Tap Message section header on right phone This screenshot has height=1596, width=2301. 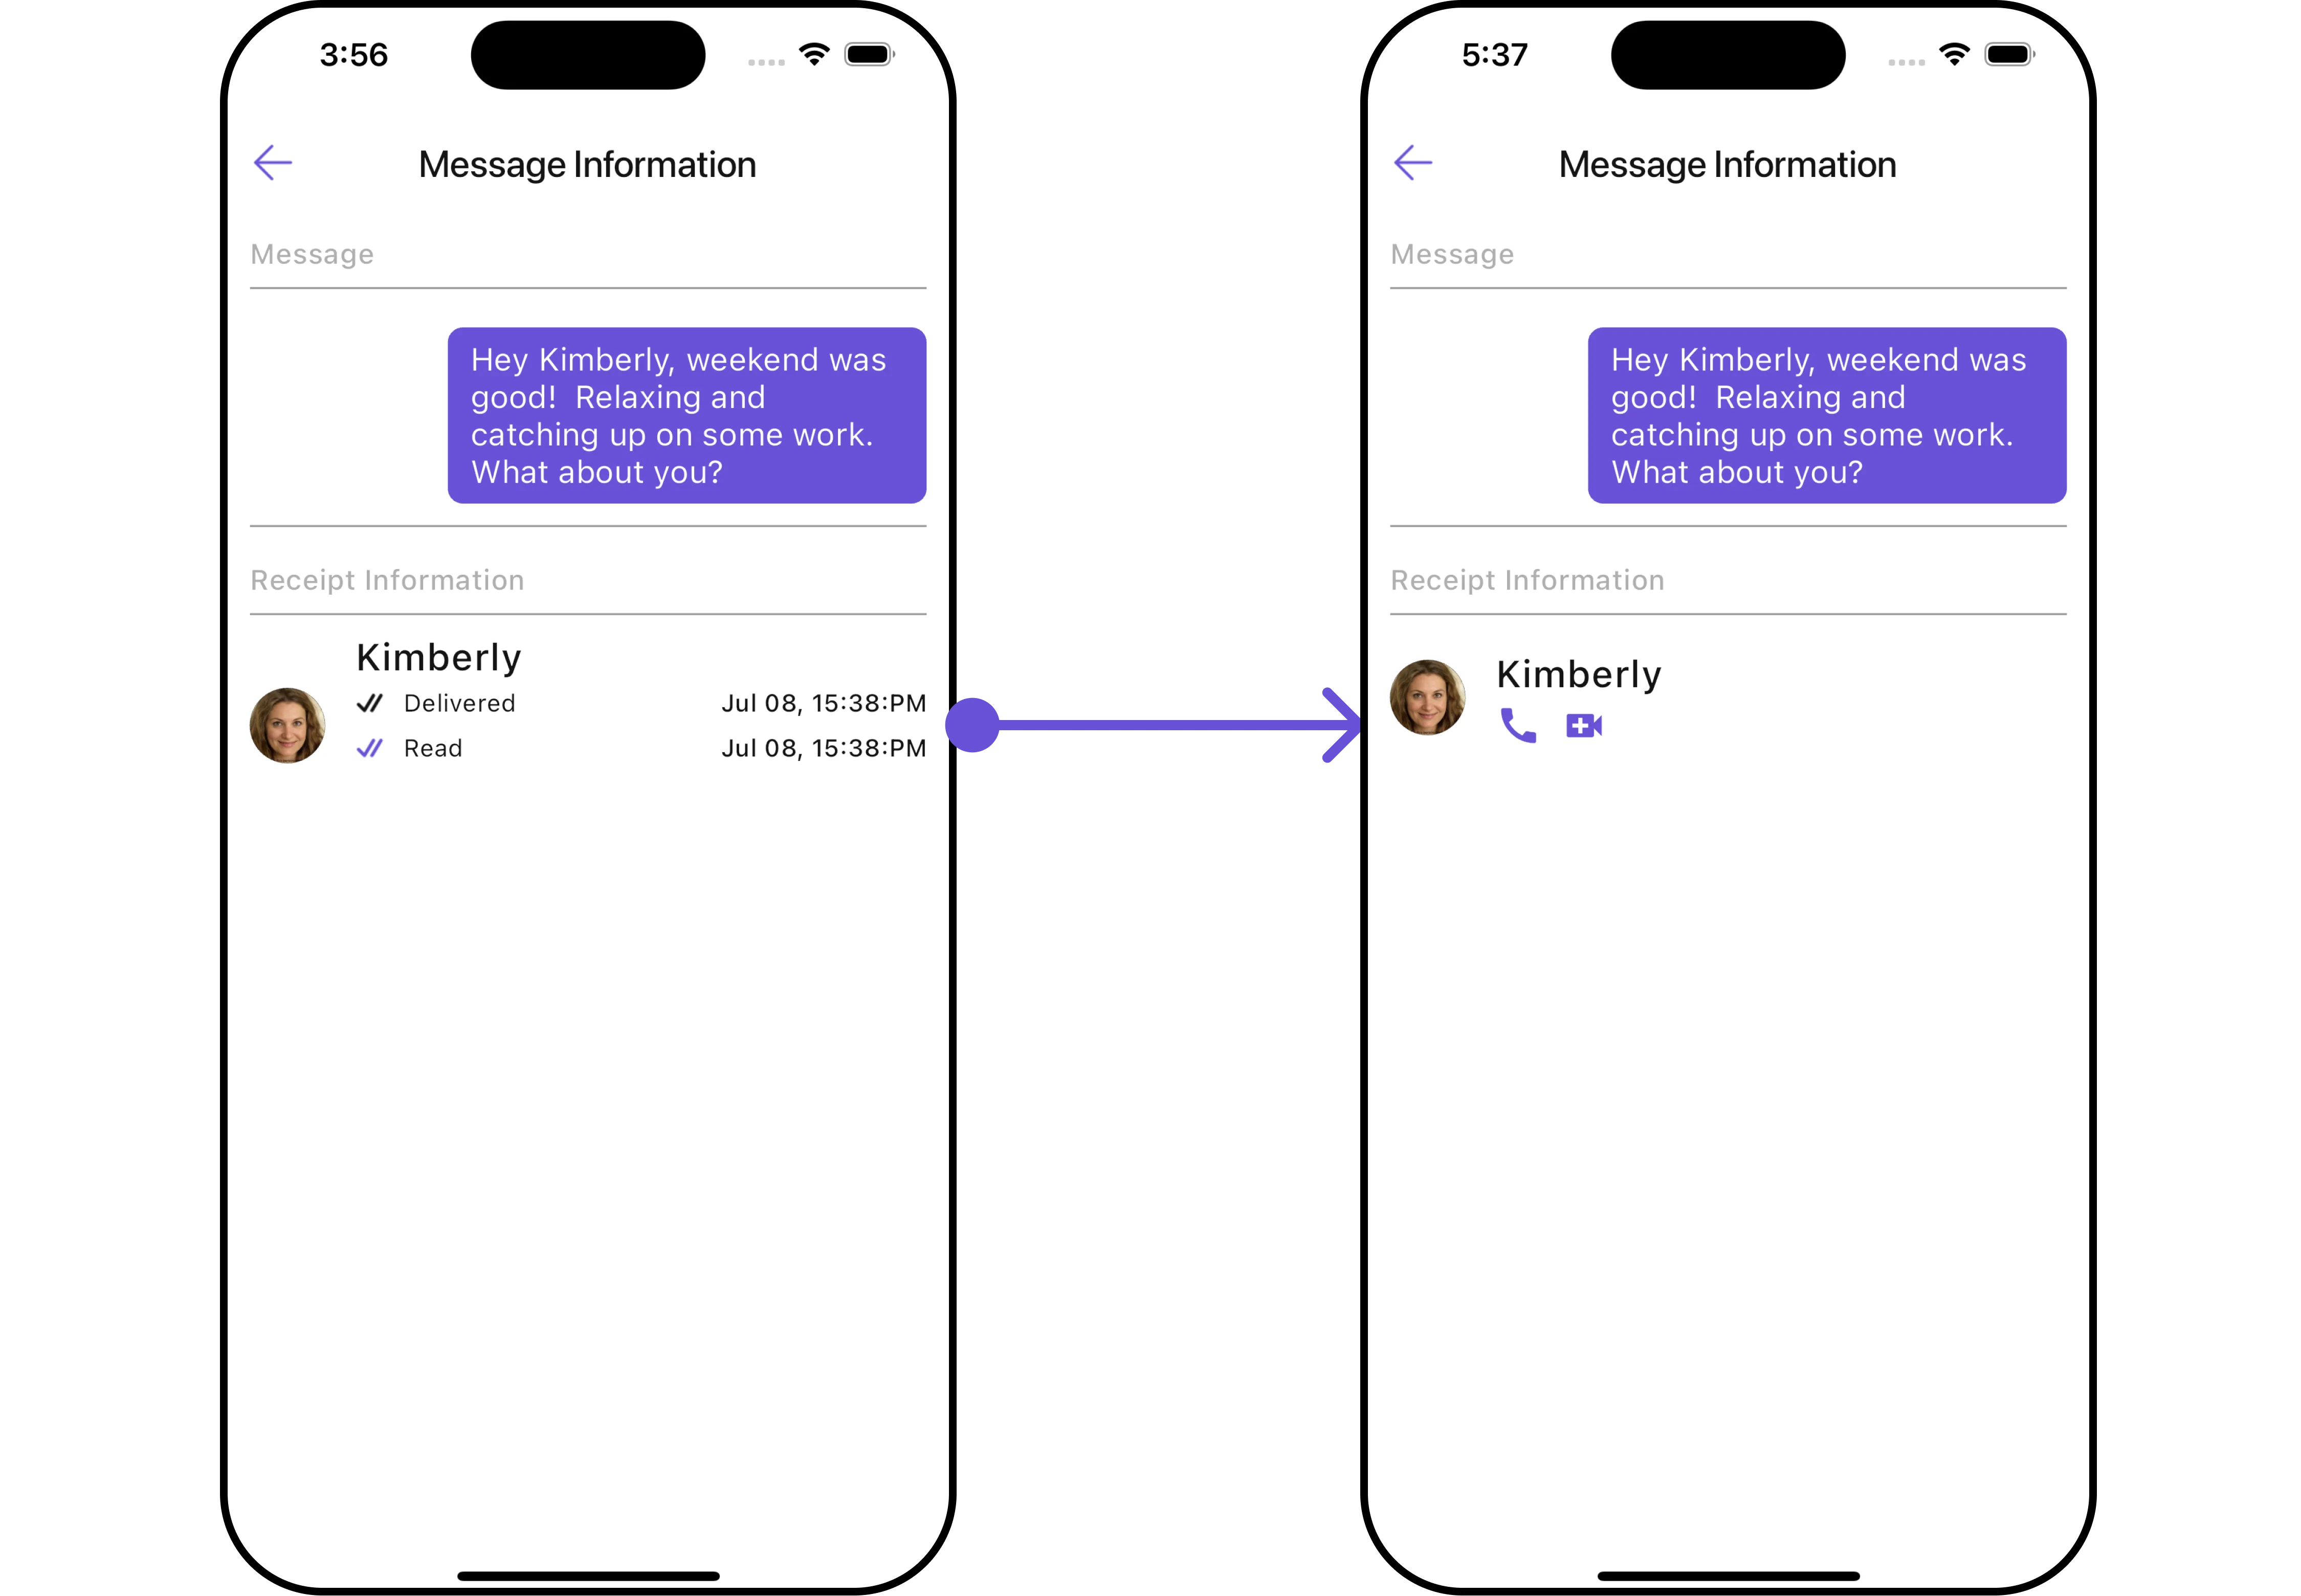click(x=1452, y=255)
